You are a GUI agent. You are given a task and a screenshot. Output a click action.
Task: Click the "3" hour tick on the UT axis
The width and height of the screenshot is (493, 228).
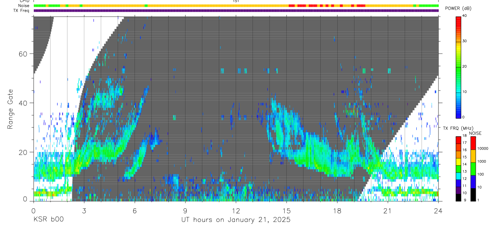[84, 211]
